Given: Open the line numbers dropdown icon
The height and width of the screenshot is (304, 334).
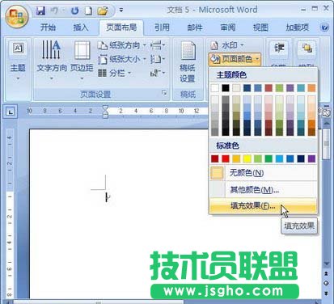Looking at the screenshot, I should 158,59.
